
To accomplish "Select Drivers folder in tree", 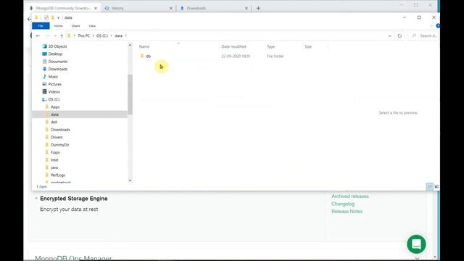I will point(57,137).
